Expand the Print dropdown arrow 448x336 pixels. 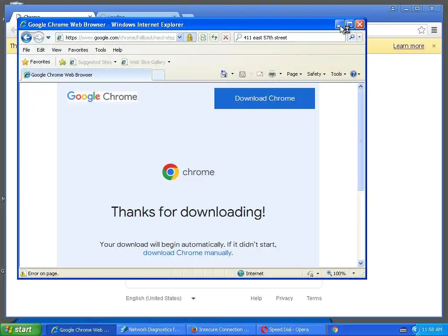(x=280, y=74)
